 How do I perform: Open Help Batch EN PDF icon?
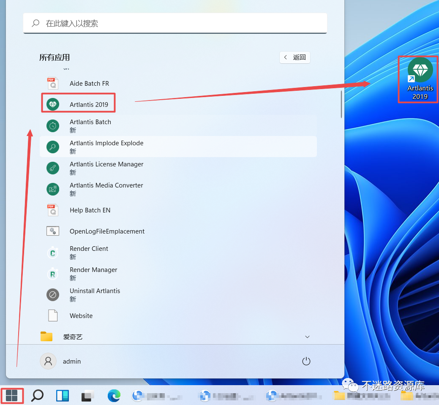[x=53, y=210]
